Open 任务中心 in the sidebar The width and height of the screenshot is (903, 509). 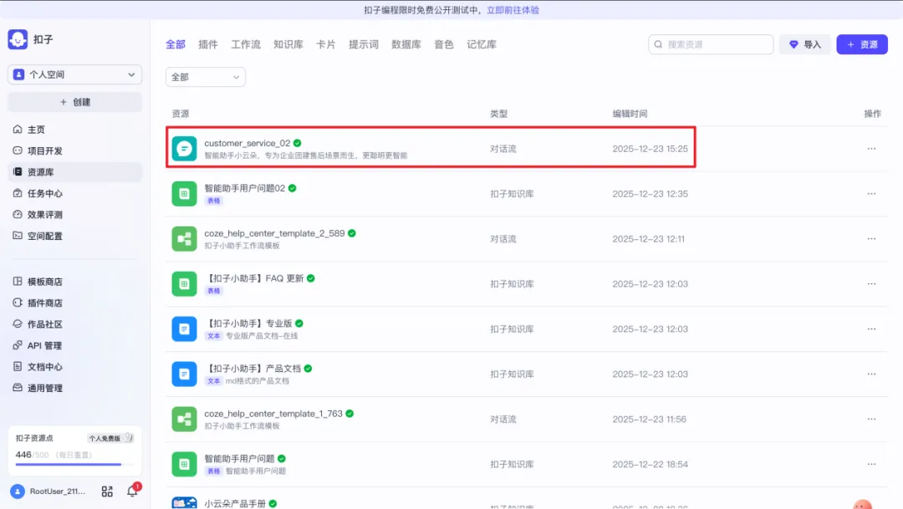[x=75, y=193]
